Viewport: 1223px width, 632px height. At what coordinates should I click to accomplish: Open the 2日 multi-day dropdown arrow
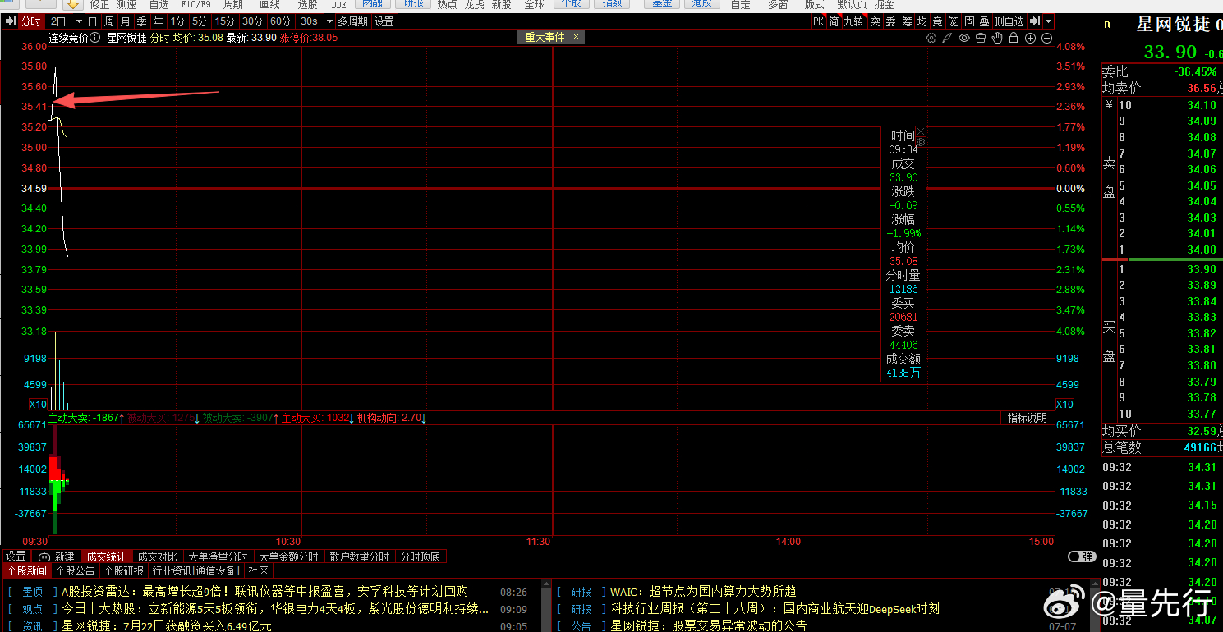point(78,21)
